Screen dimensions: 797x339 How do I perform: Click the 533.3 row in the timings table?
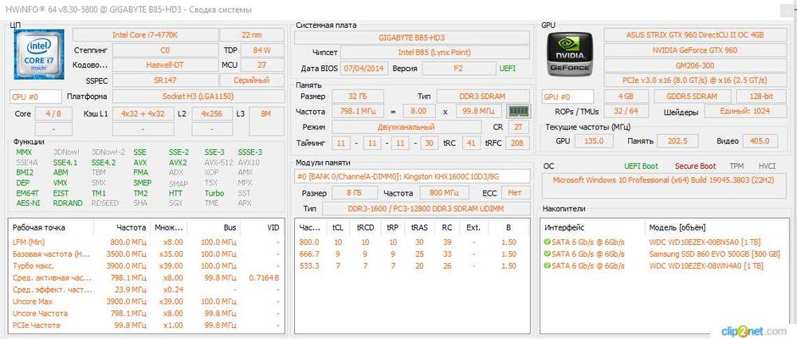pyautogui.click(x=412, y=266)
